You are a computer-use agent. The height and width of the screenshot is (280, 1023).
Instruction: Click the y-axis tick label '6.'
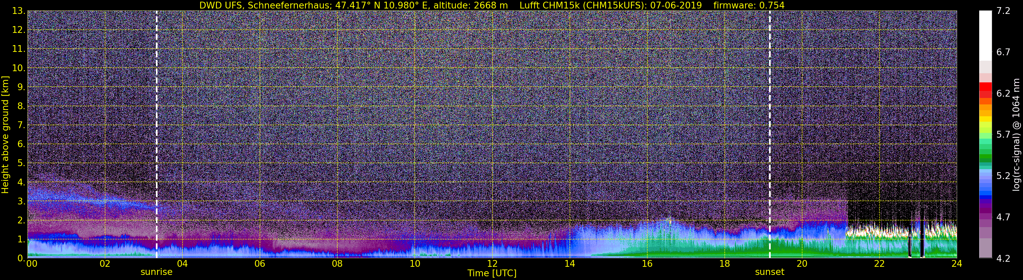point(22,144)
